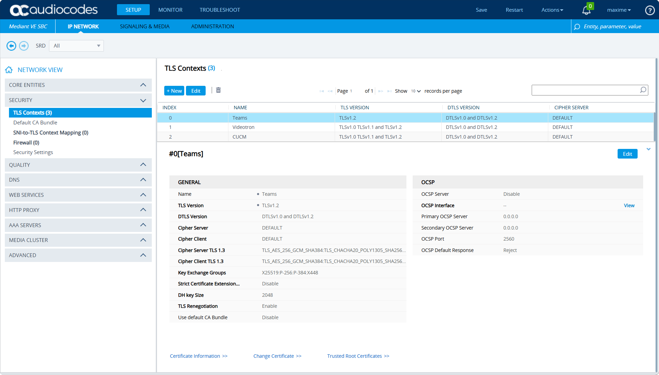Open the Actions dropdown menu
Viewport: 659px width, 375px height.
click(x=552, y=10)
